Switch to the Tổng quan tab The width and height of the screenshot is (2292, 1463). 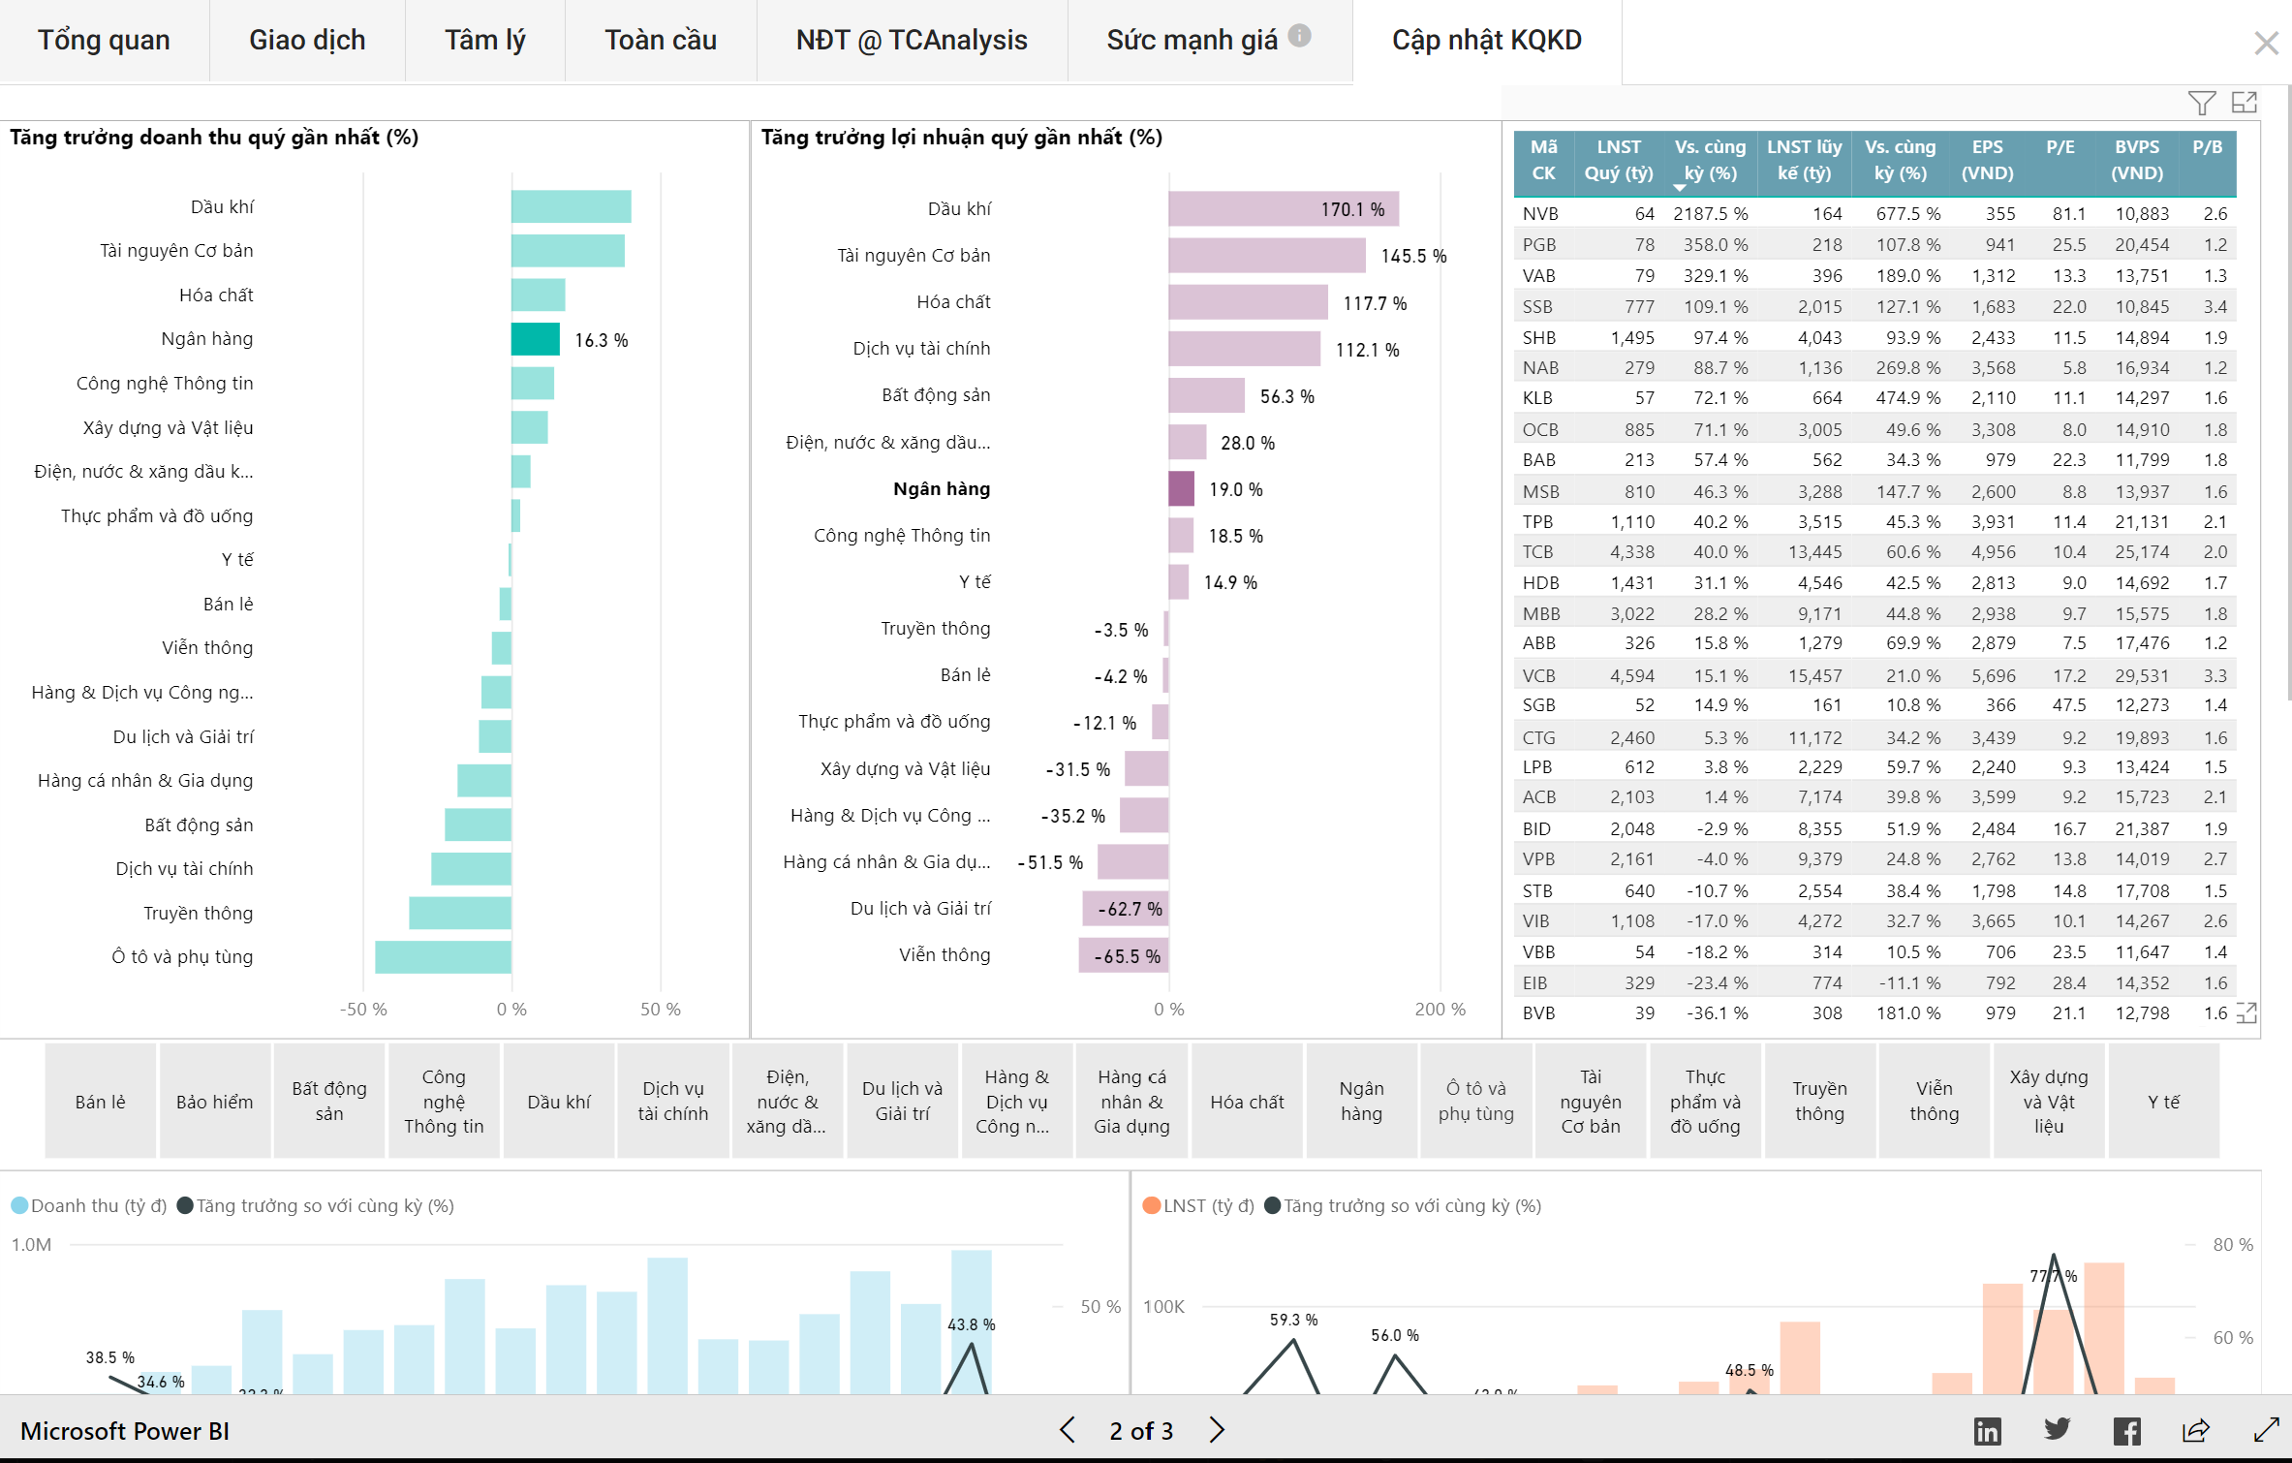pos(104,41)
